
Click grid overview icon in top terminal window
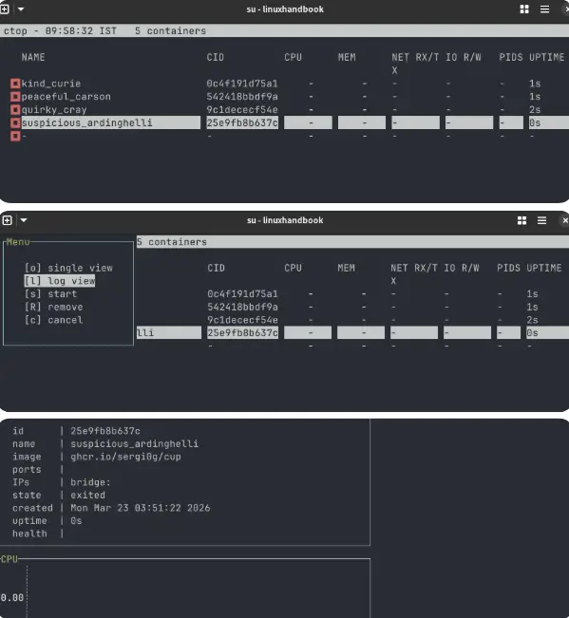[524, 9]
